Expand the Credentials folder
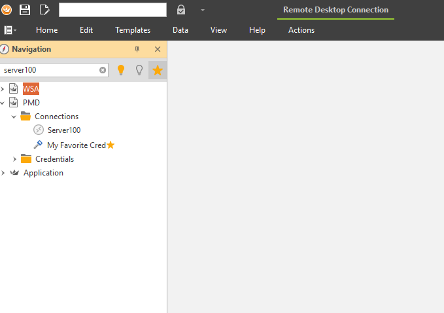Image resolution: width=444 pixels, height=313 pixels. (x=15, y=159)
